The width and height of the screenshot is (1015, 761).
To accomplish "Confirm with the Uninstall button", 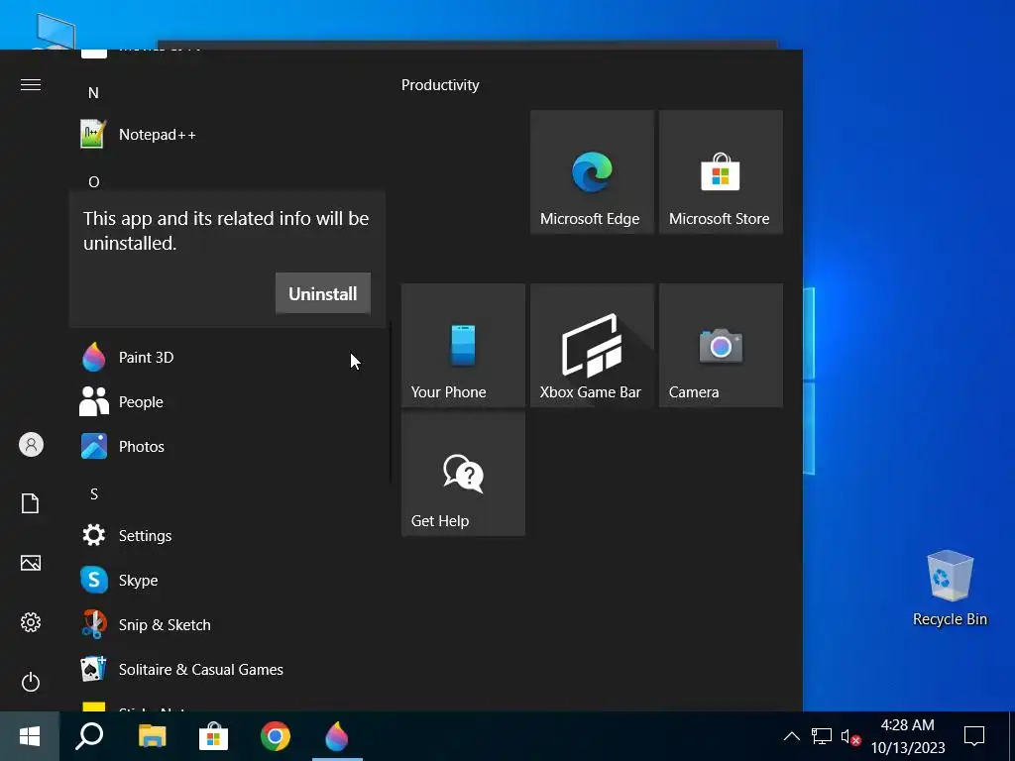I will (x=323, y=293).
